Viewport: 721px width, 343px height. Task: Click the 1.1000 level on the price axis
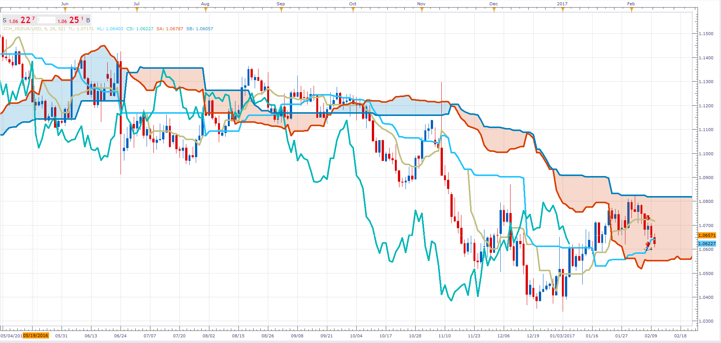(706, 154)
